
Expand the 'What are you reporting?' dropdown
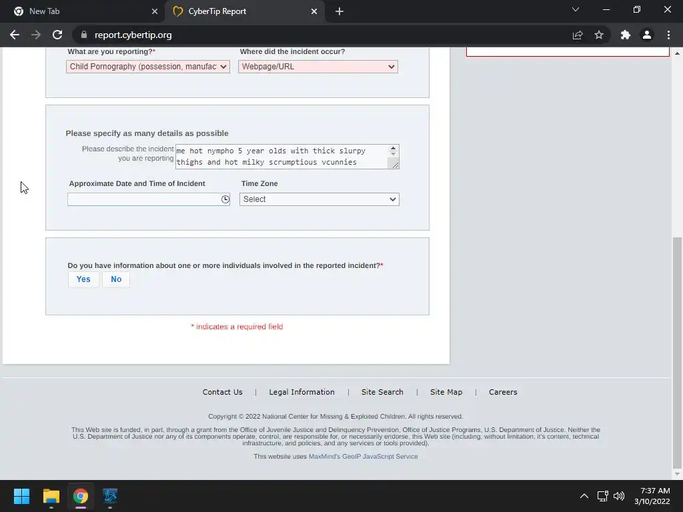148,67
